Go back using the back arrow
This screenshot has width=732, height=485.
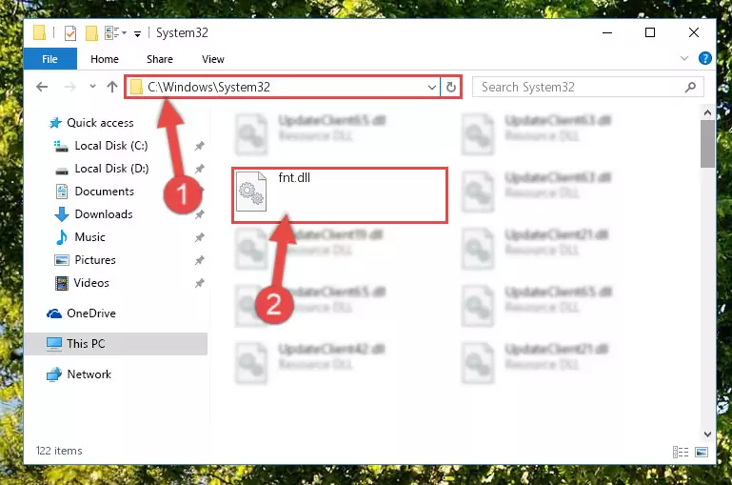coord(42,87)
